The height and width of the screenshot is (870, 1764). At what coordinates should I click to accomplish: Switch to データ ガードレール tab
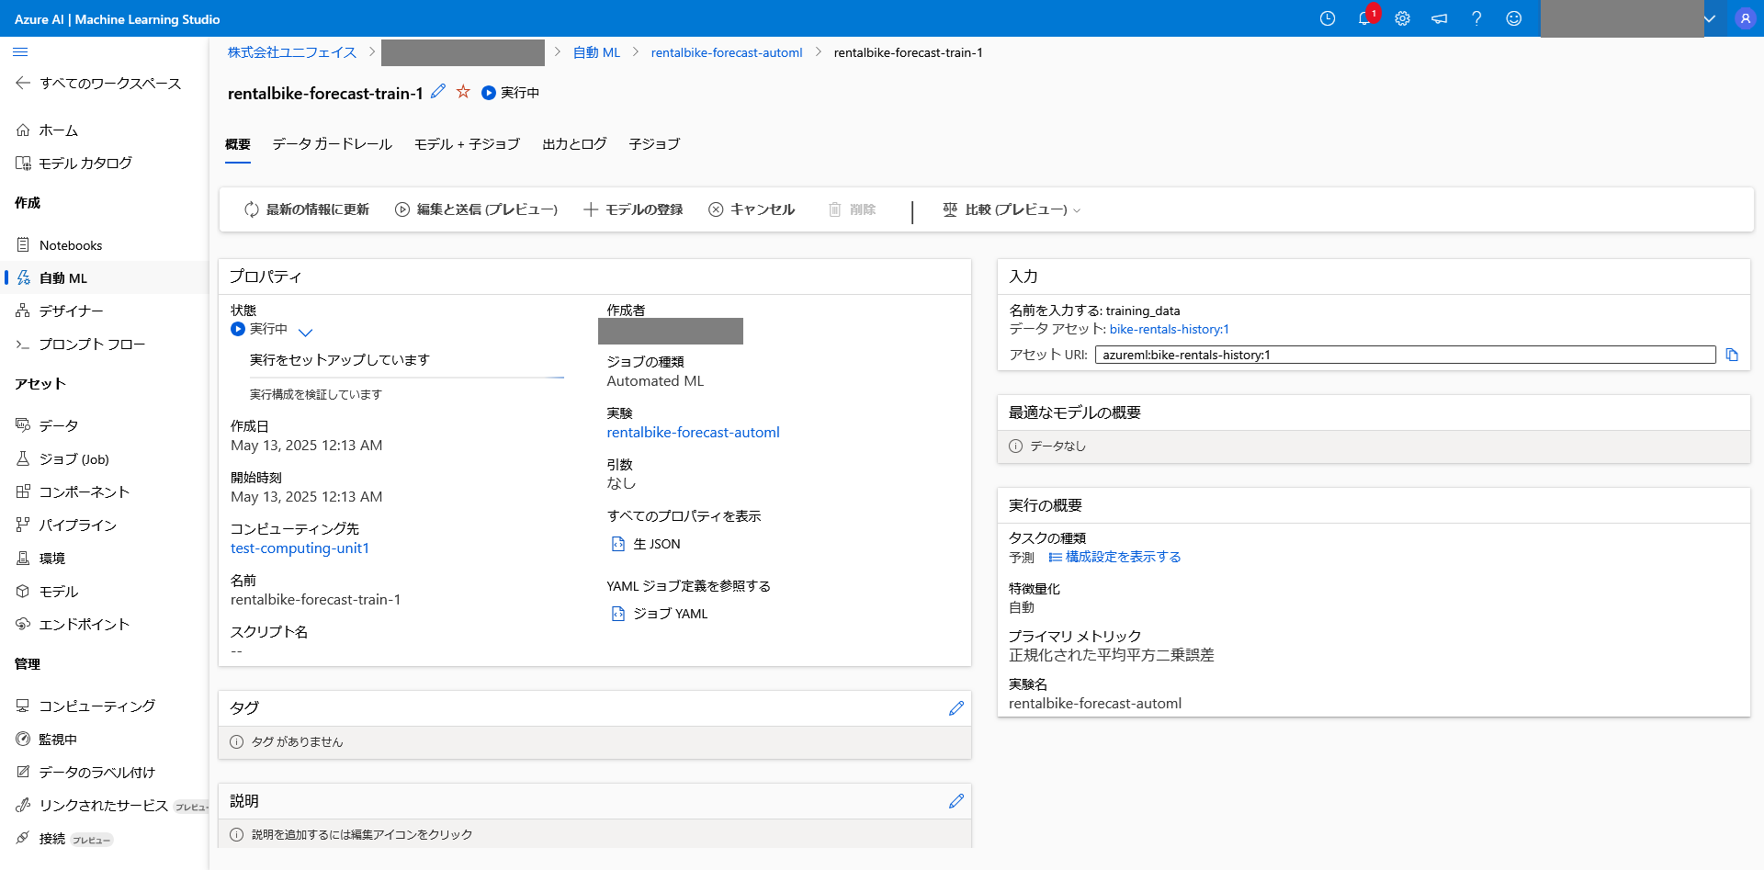(x=332, y=144)
